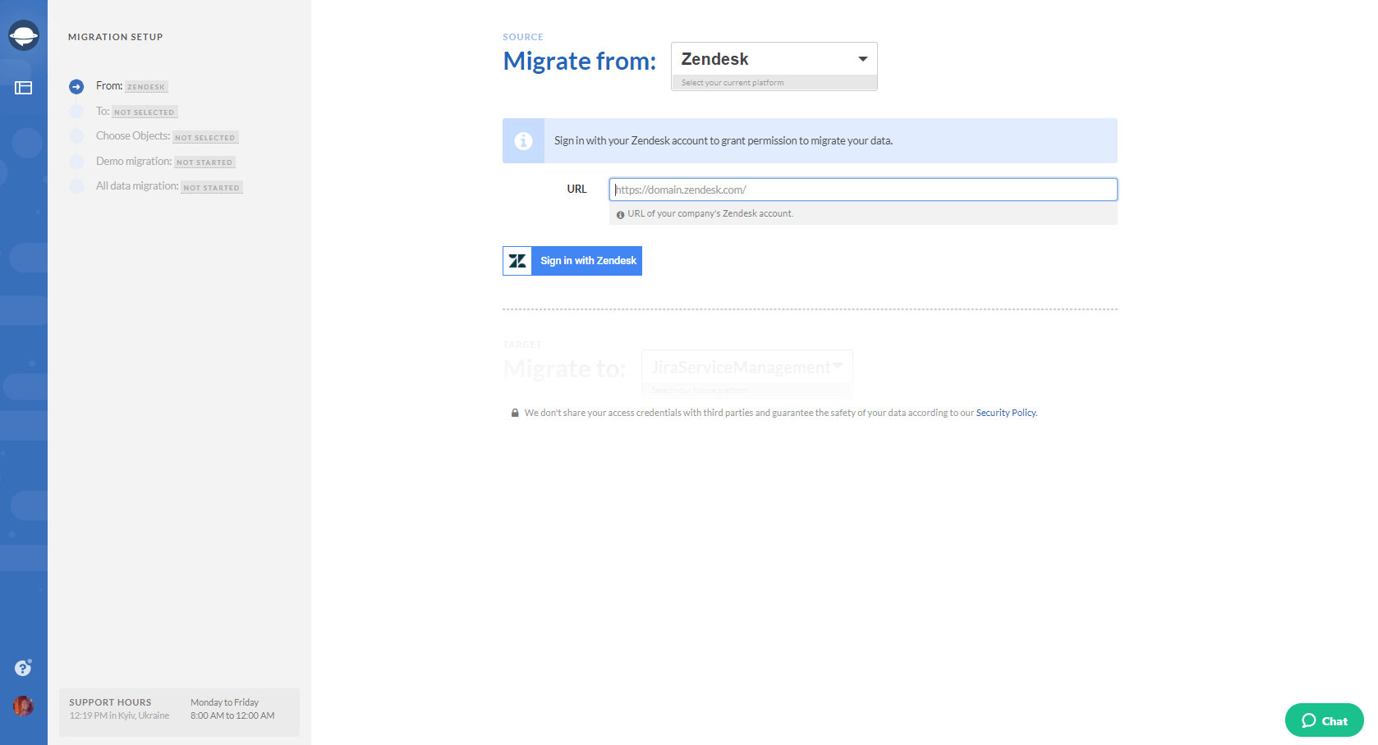Click the 'Support Hours' label

click(x=110, y=702)
